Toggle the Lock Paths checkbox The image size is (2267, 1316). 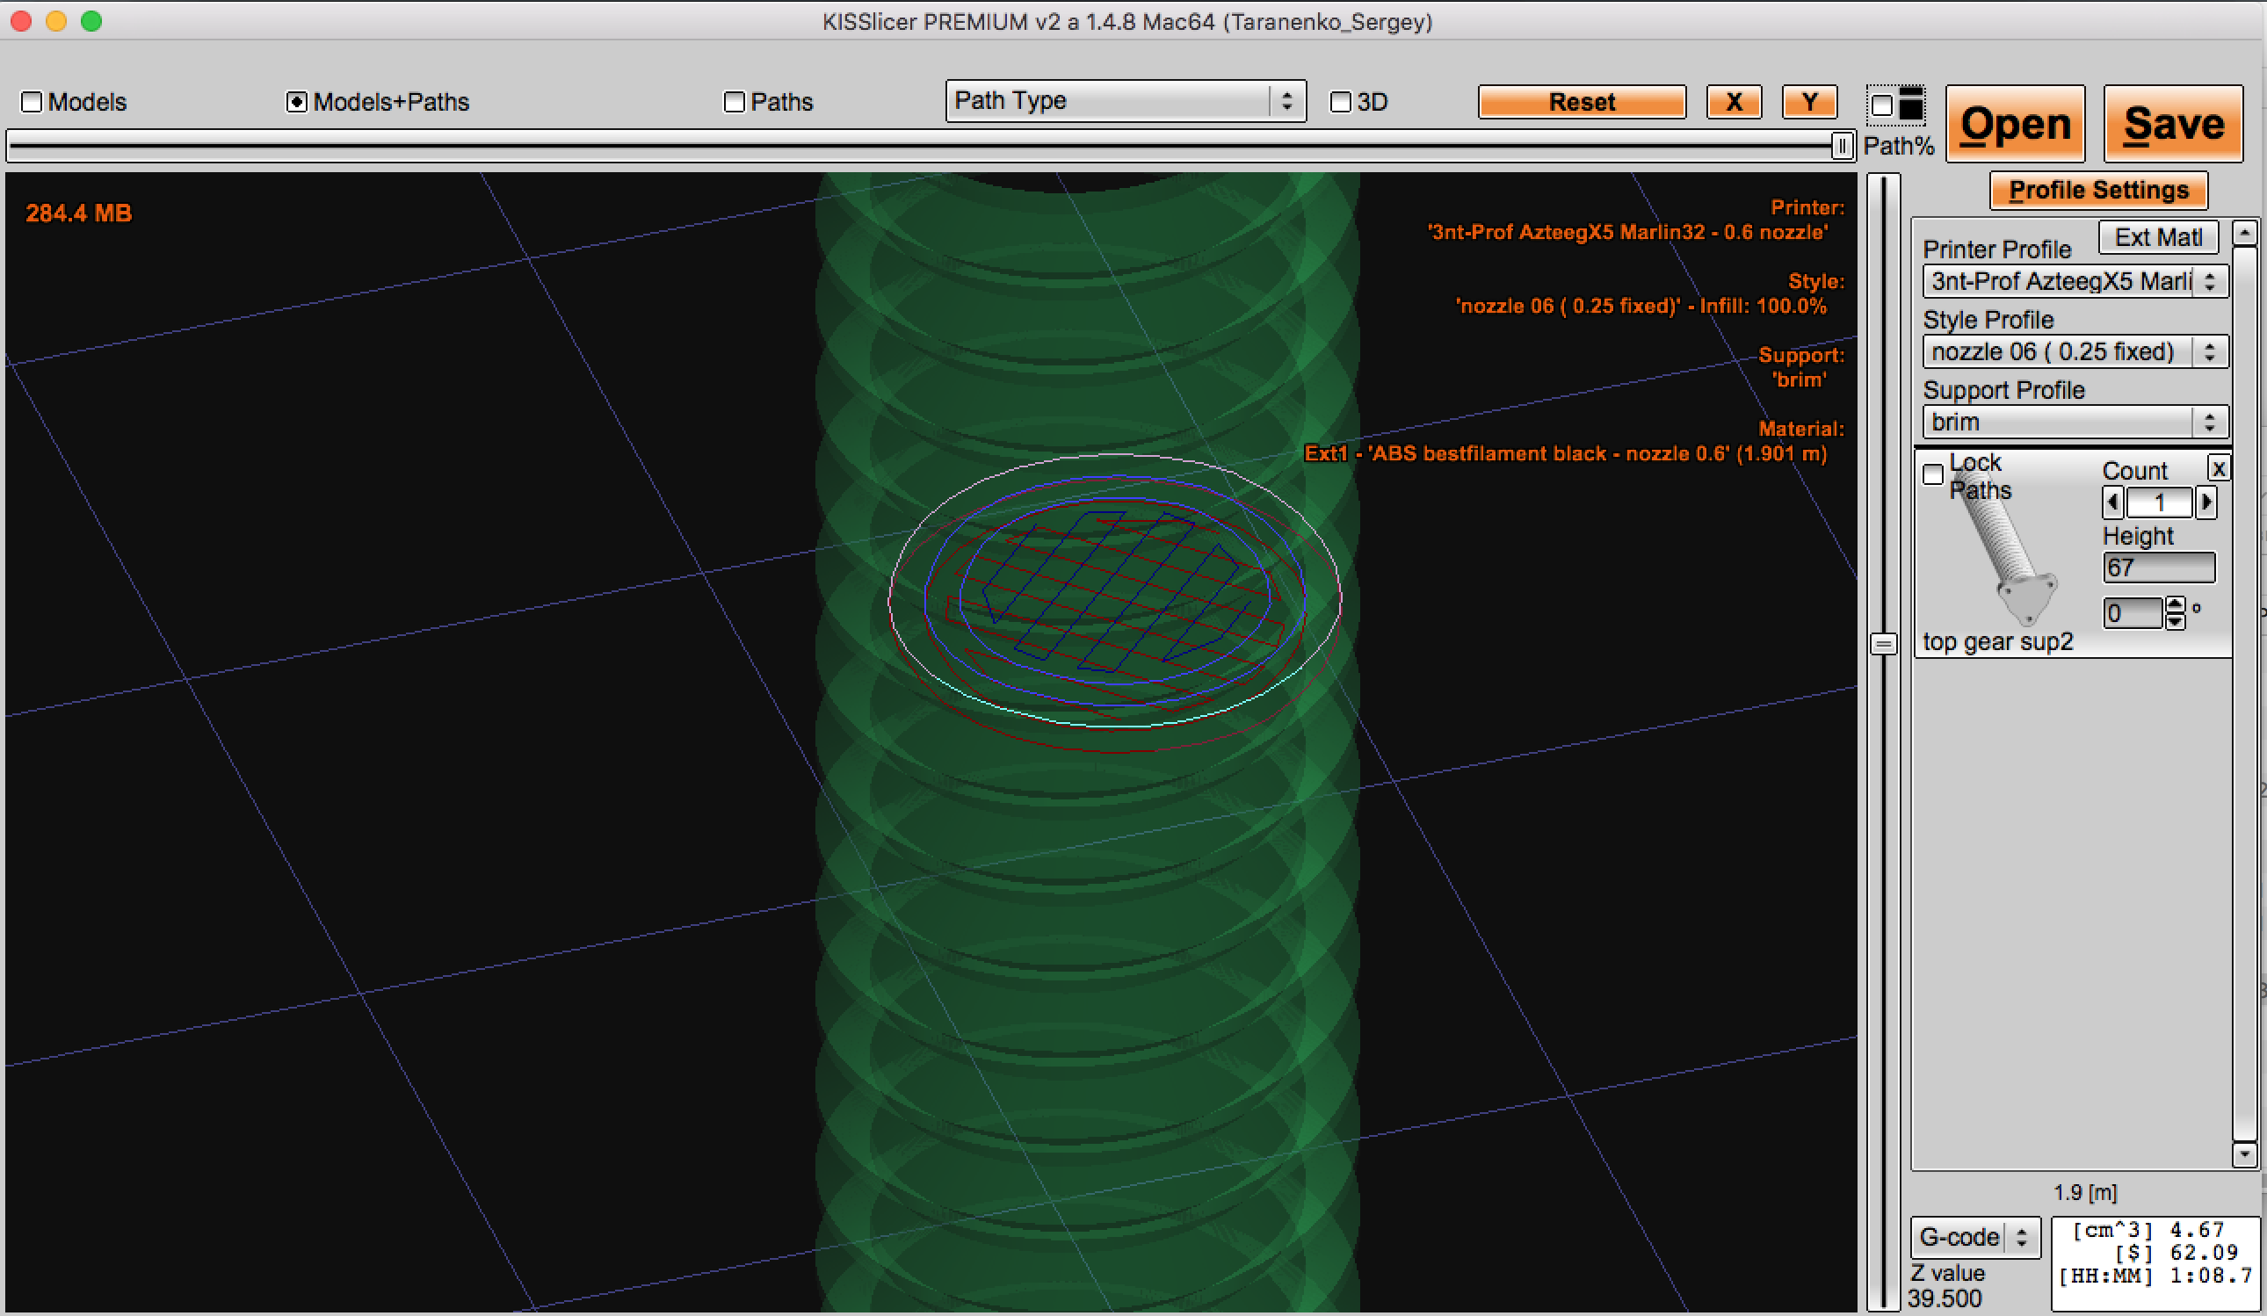tap(1932, 474)
